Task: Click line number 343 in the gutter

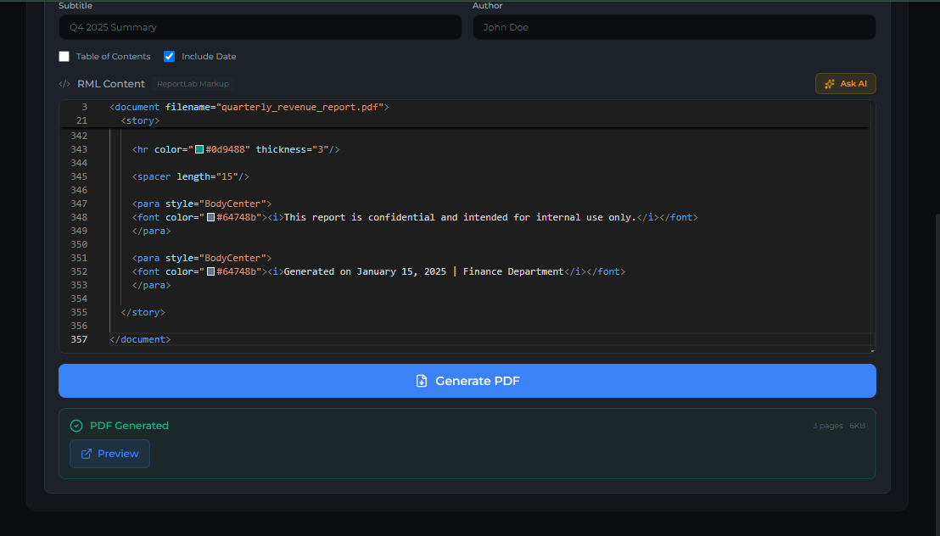Action: 79,149
